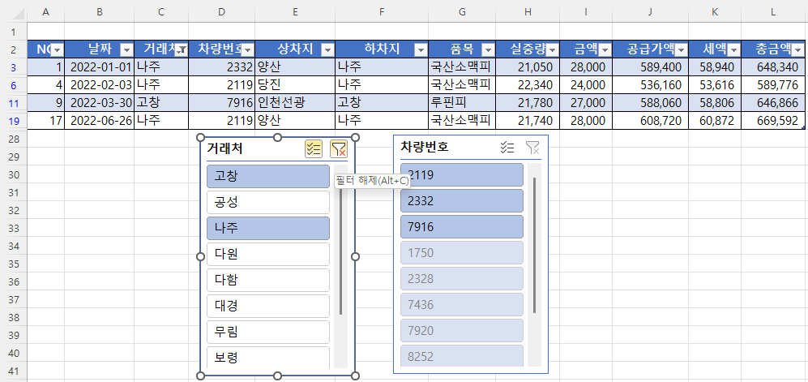Click 7920 item in 차량번호 slicer
The width and height of the screenshot is (808, 382).
pos(462,330)
